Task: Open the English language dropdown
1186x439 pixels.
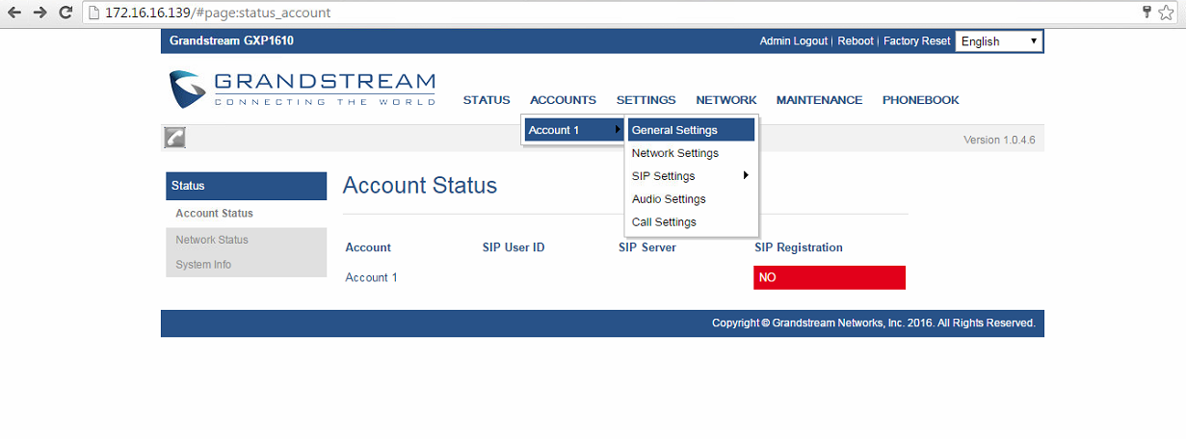Action: 999,41
